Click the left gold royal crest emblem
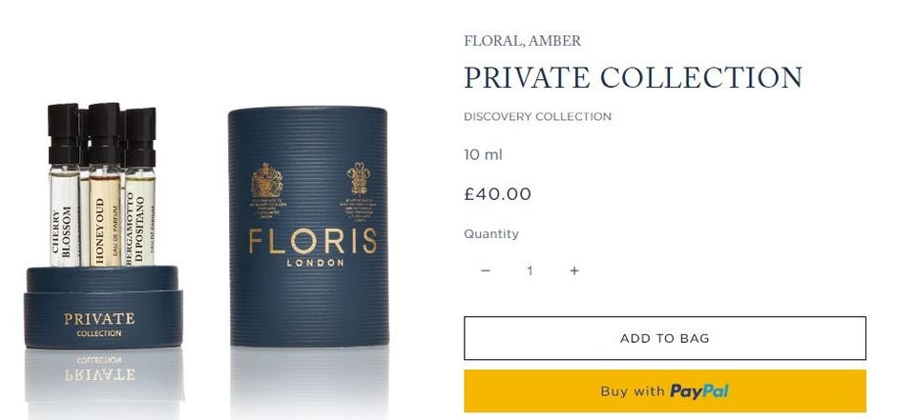 coord(267,180)
